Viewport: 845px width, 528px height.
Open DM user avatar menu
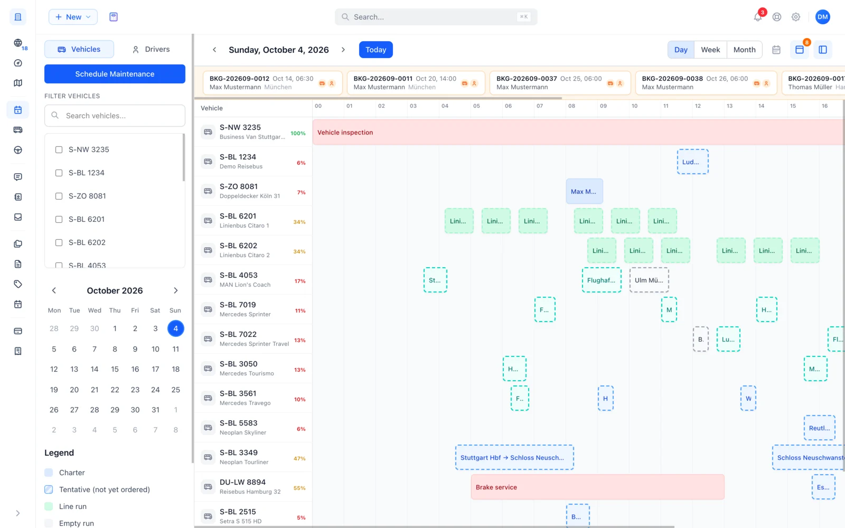(823, 17)
